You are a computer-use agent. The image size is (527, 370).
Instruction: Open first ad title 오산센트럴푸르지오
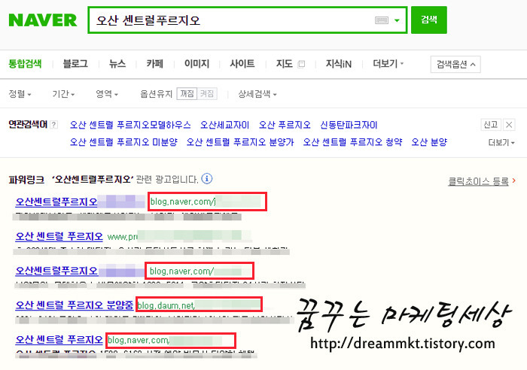[x=56, y=202]
